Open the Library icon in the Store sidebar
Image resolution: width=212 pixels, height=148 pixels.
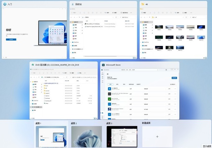pyautogui.click(x=103, y=113)
